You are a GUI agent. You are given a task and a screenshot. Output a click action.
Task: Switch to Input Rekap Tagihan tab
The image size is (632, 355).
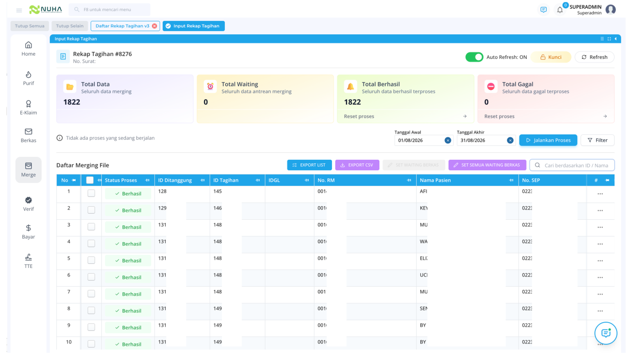(x=194, y=26)
